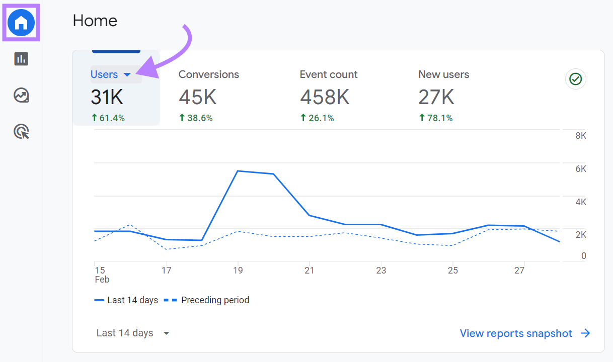Open the Users dropdown arrow below the card tab

[x=127, y=74]
